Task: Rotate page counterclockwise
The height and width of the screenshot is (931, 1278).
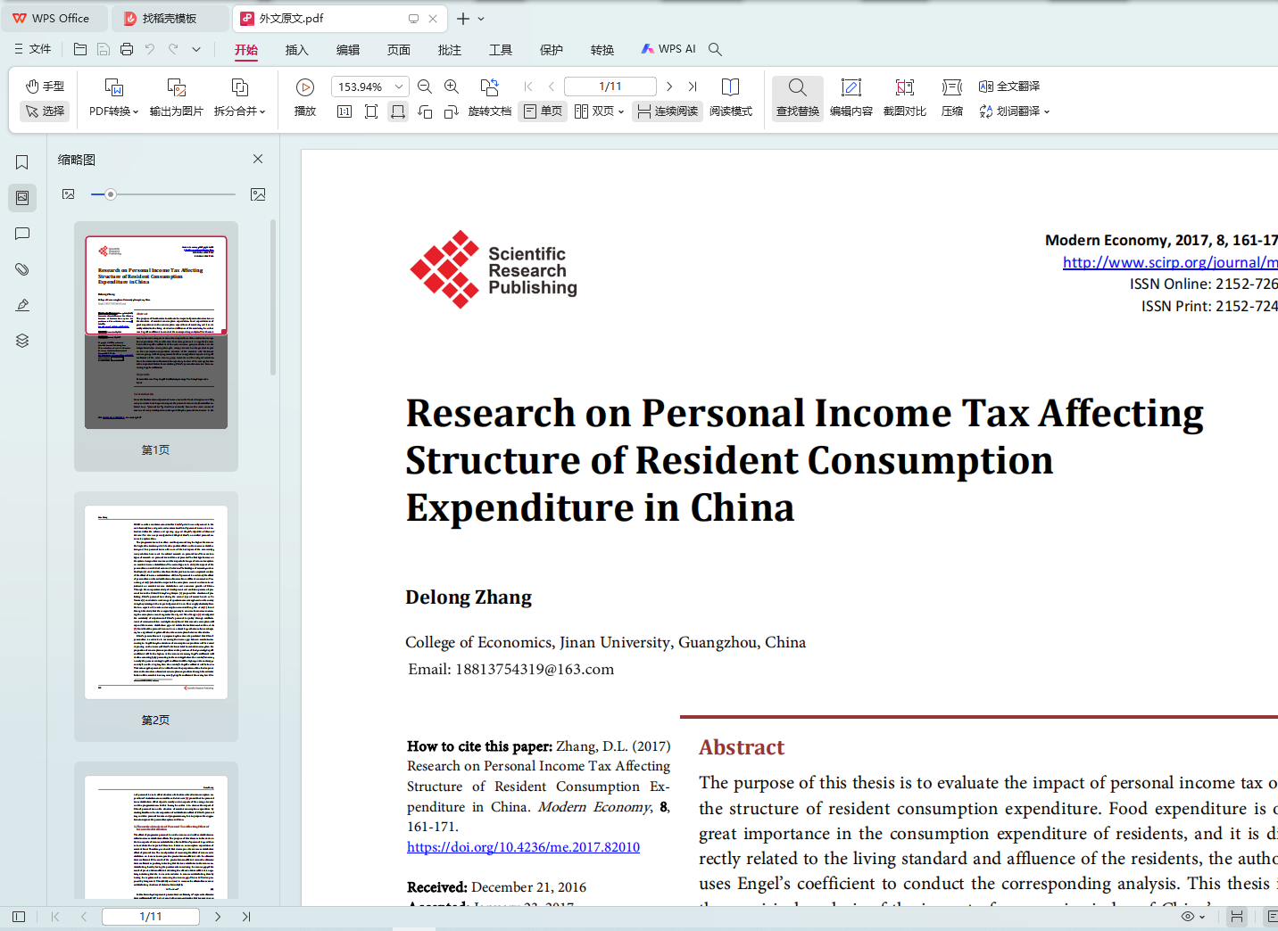Action: pyautogui.click(x=425, y=111)
